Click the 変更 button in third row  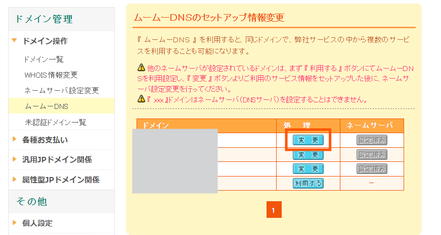pos(308,169)
